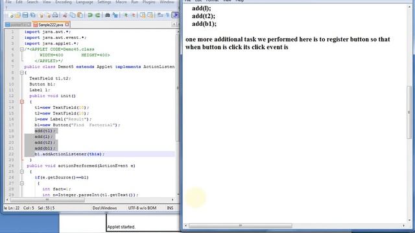The width and height of the screenshot is (415, 233).
Task: Click the line if(e.getSource()==b1)
Action: (62, 177)
